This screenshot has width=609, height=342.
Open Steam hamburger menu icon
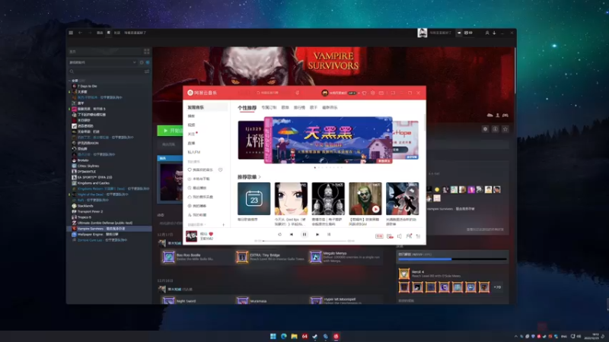71,33
